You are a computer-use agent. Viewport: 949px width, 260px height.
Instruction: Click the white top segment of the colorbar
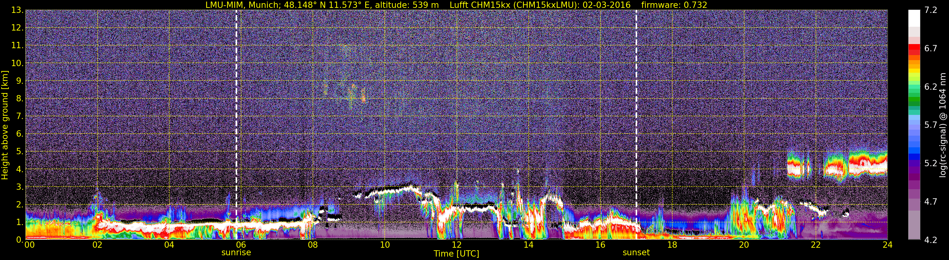pos(914,18)
